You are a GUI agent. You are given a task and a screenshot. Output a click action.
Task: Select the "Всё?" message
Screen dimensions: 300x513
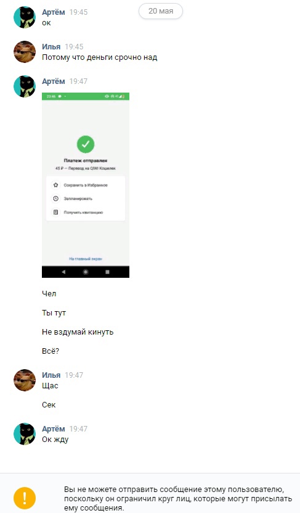tap(51, 351)
